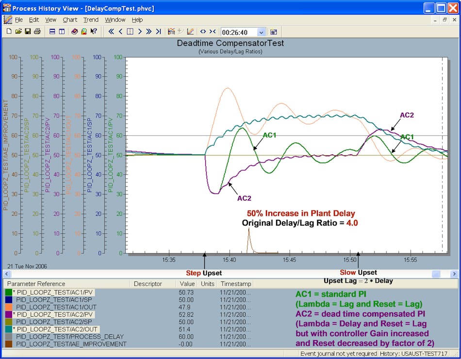Click the Parameter Reference column header

coord(36,284)
